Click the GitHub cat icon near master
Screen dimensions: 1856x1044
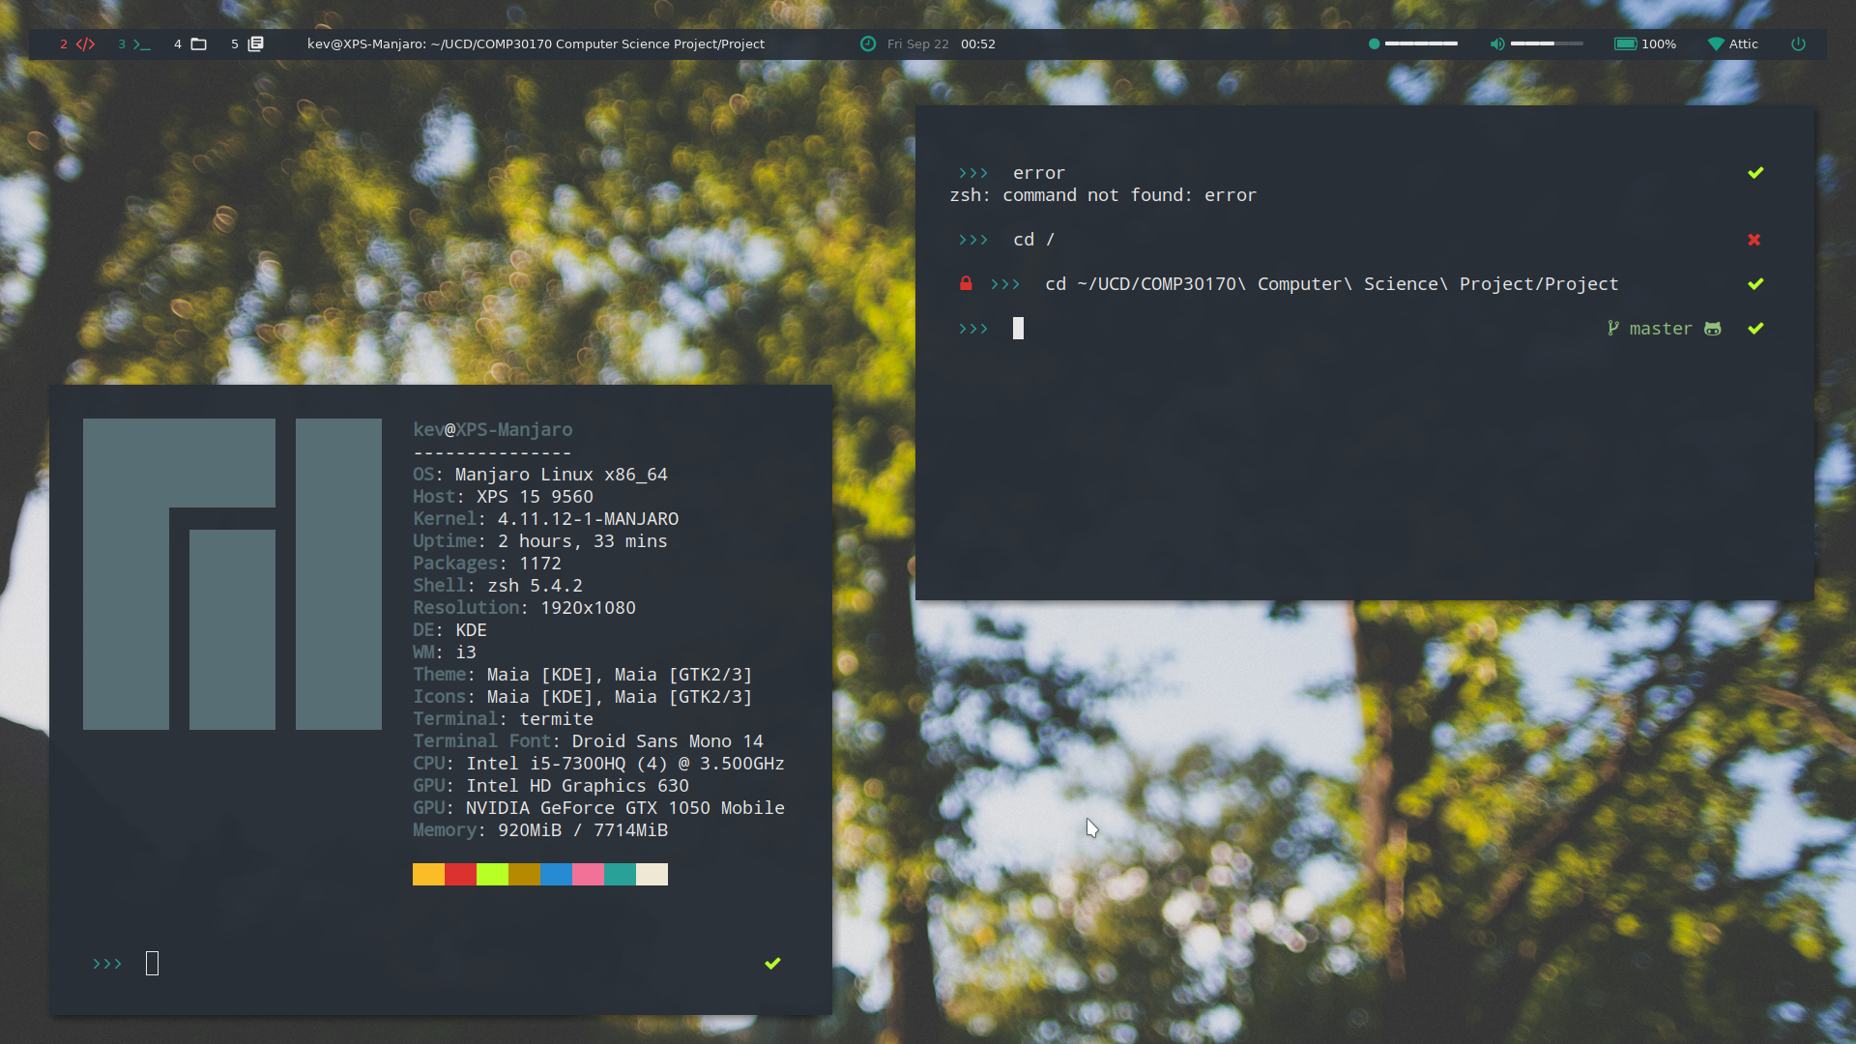click(1712, 329)
